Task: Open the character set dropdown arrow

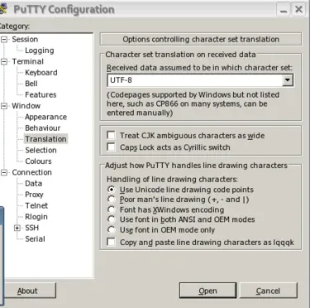Action: pos(288,80)
